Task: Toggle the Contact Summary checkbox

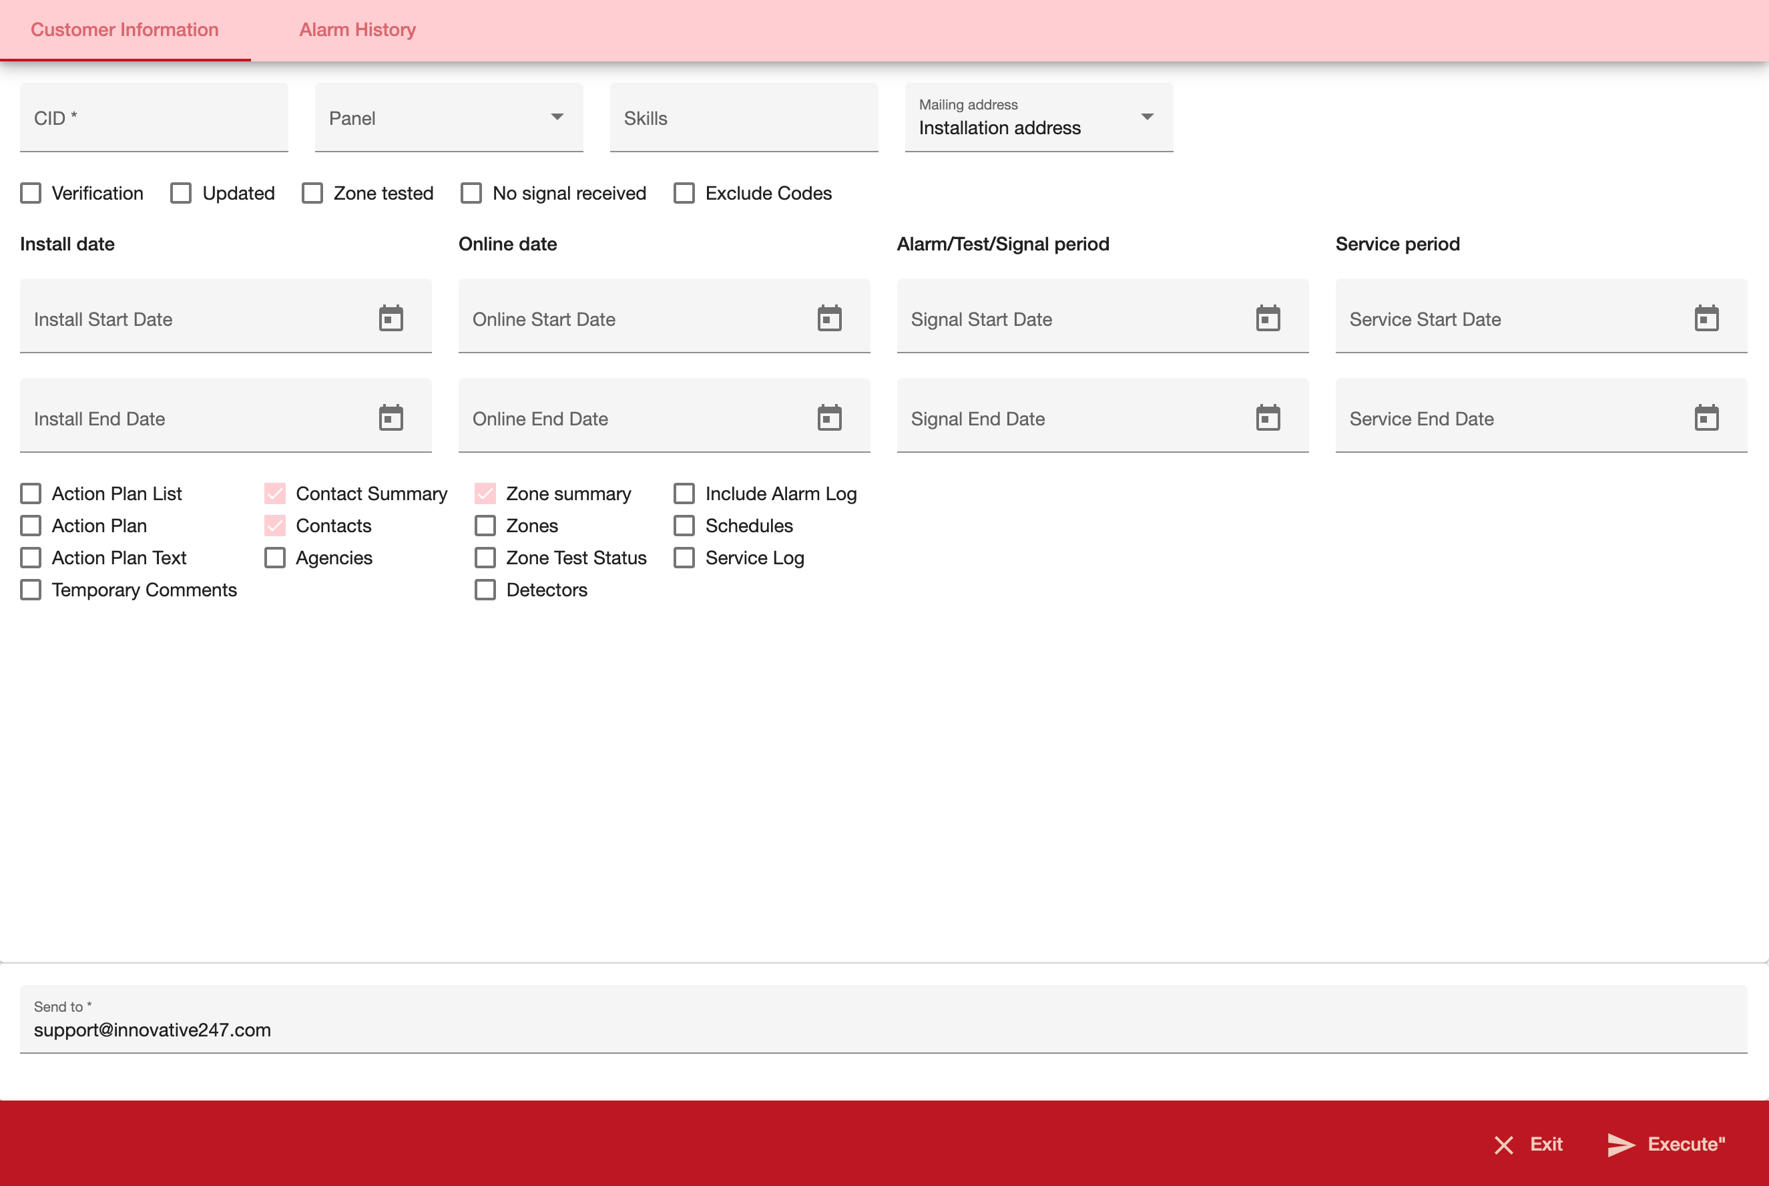Action: pos(275,494)
